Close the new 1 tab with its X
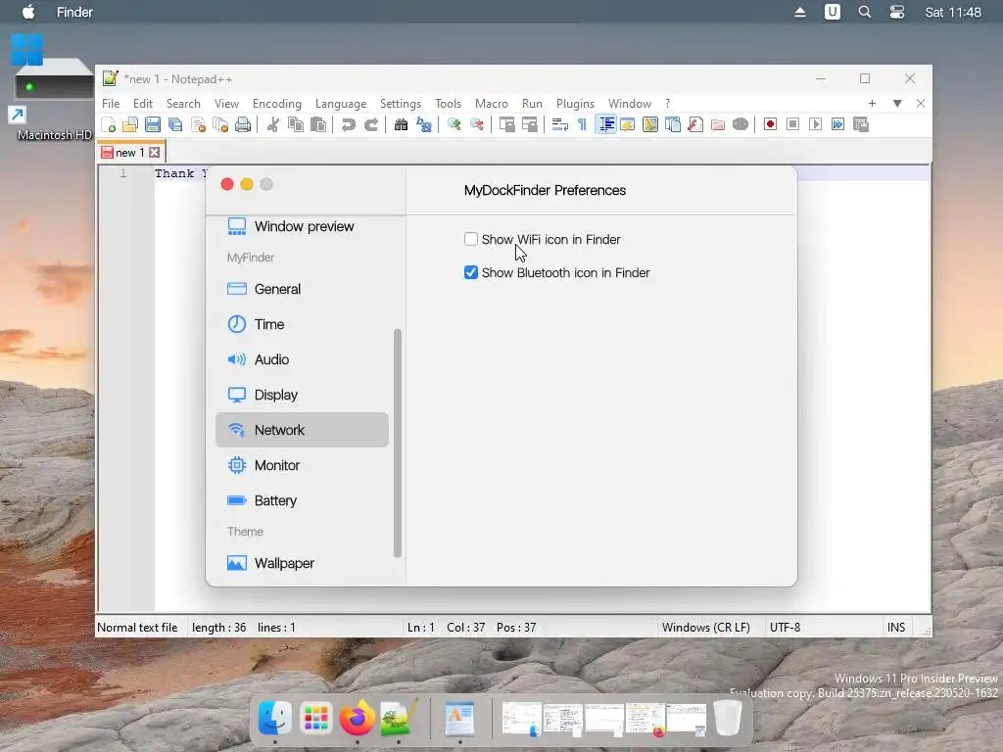 tap(154, 152)
